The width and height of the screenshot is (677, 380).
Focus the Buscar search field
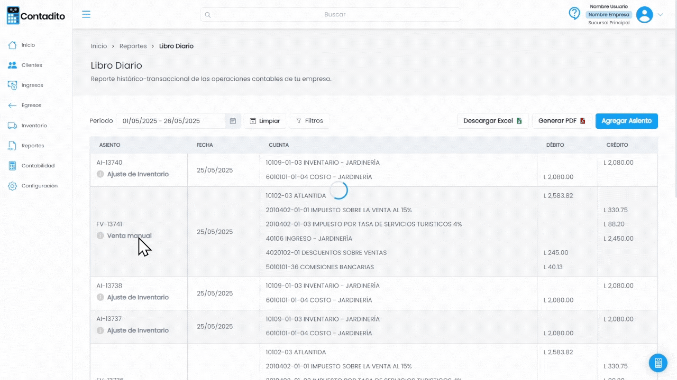coord(330,15)
